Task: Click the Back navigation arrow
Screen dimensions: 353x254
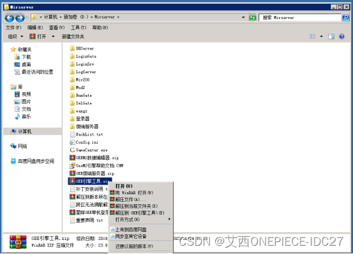Action: [10, 18]
